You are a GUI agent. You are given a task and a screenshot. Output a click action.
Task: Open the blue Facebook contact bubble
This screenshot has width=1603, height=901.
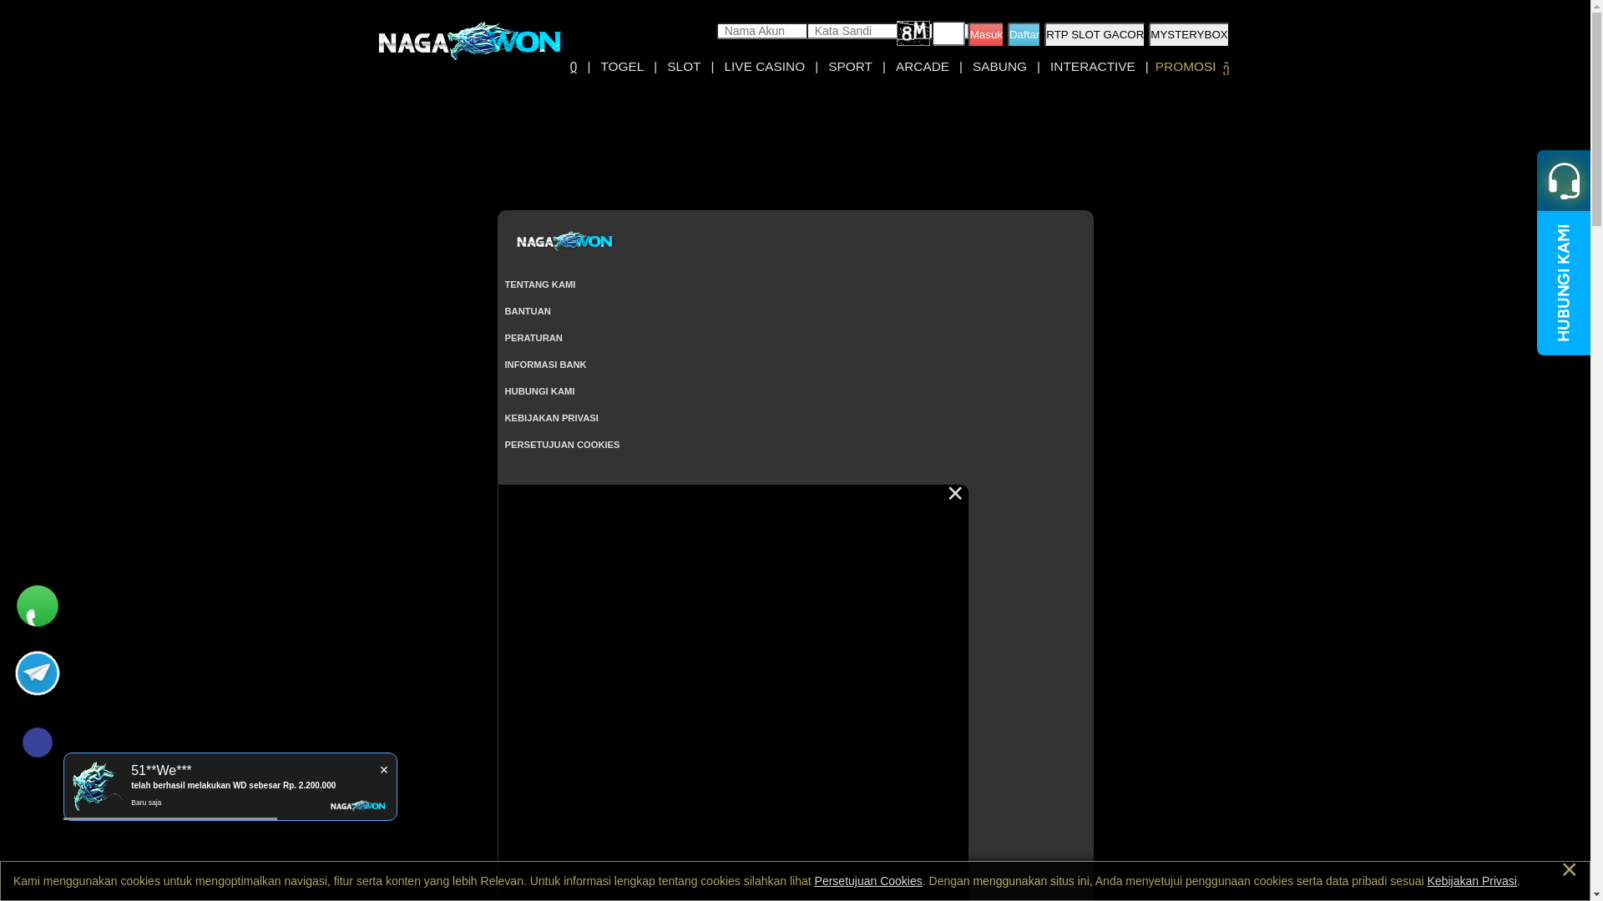tap(38, 742)
